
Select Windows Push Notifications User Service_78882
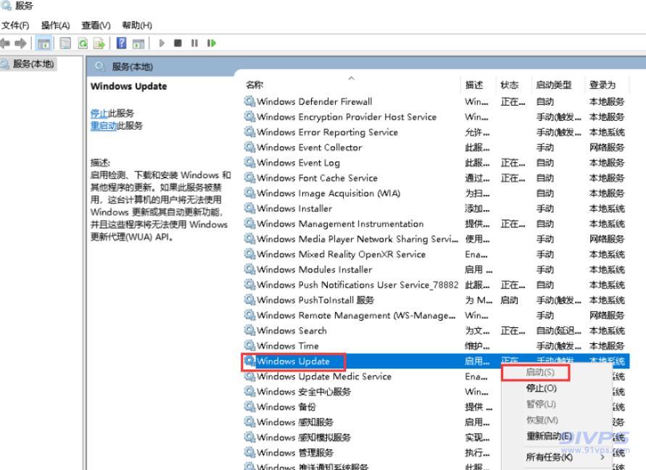point(357,285)
